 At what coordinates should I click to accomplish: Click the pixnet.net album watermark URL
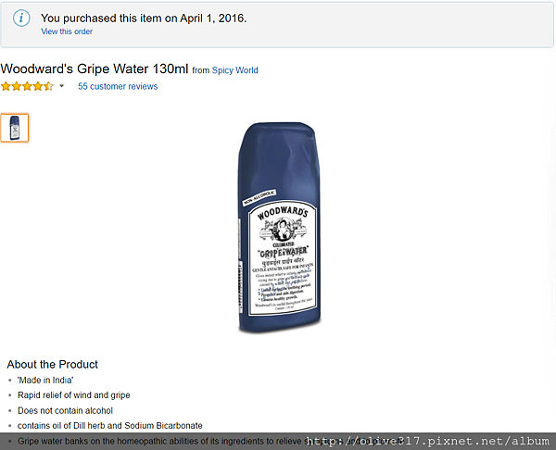pos(427,441)
